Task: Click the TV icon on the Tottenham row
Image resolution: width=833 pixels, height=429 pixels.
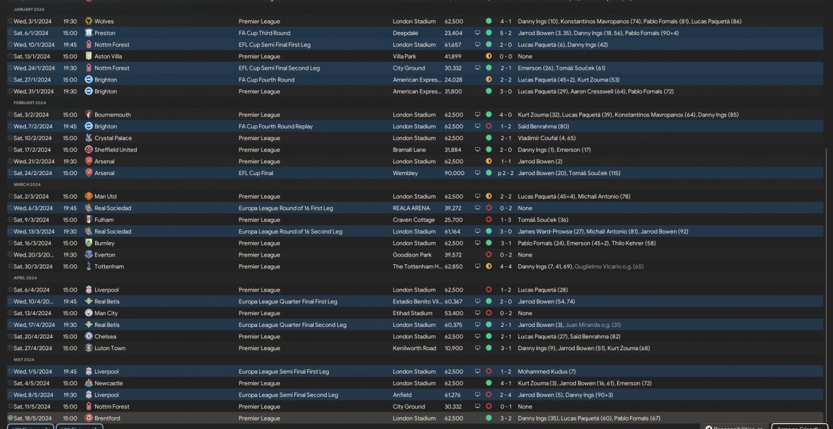Action: pyautogui.click(x=478, y=267)
